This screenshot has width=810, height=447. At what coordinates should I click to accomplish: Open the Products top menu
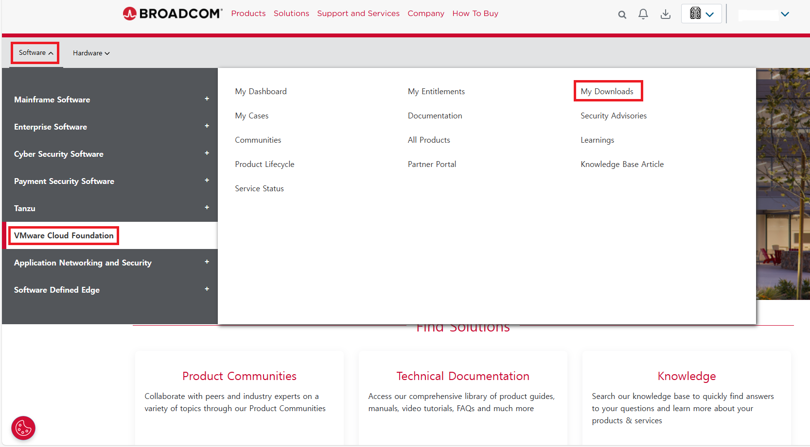coord(248,14)
